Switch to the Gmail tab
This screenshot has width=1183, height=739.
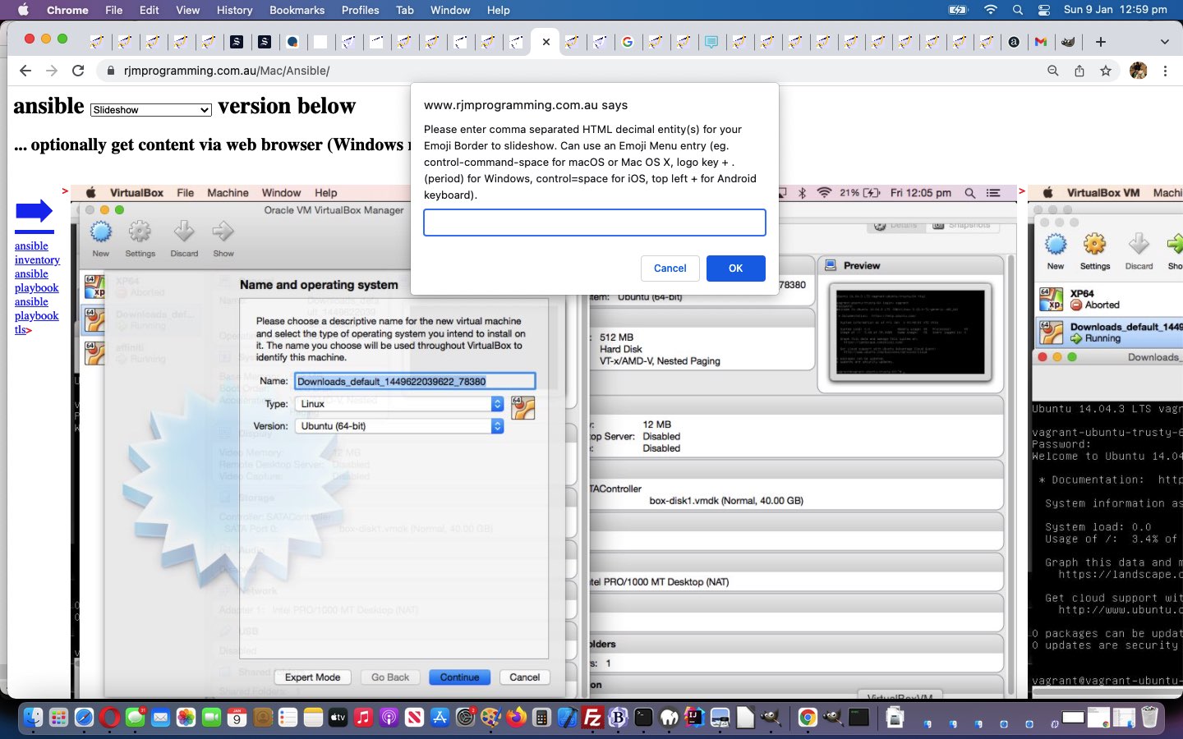(1041, 42)
